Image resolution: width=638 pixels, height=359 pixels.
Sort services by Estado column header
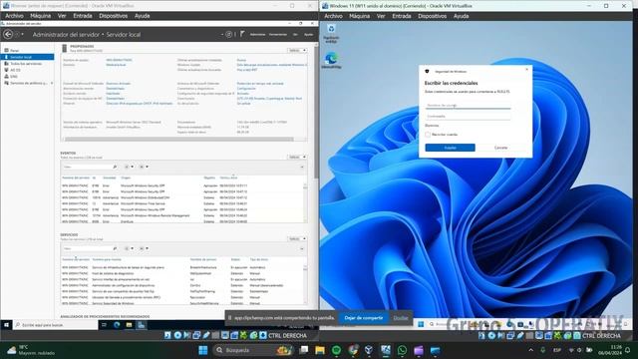(235, 259)
